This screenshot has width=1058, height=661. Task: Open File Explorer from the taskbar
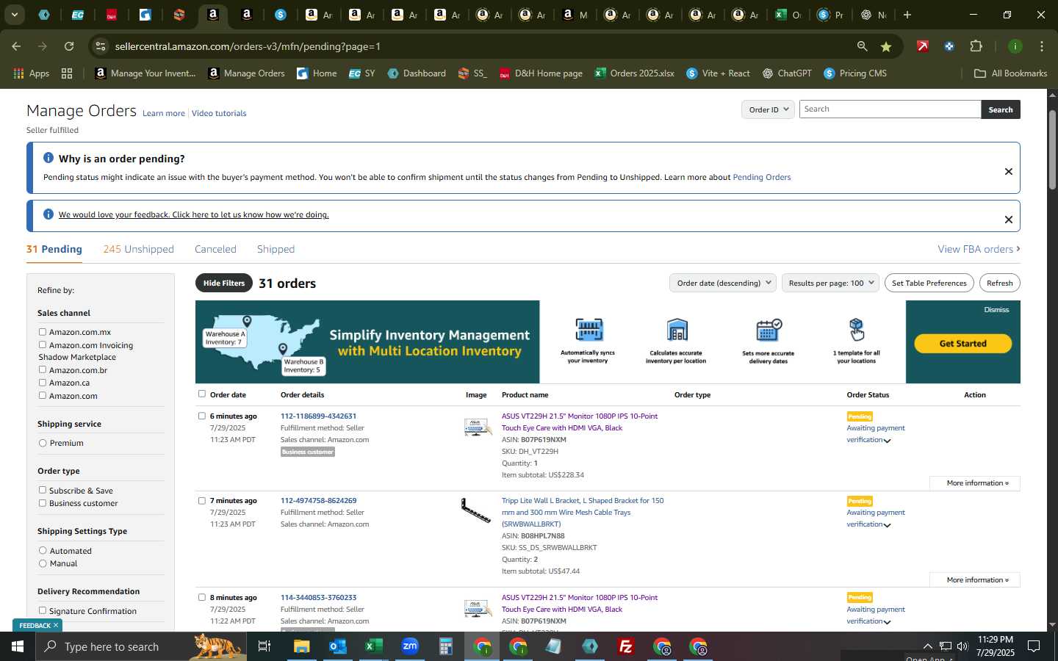point(301,646)
